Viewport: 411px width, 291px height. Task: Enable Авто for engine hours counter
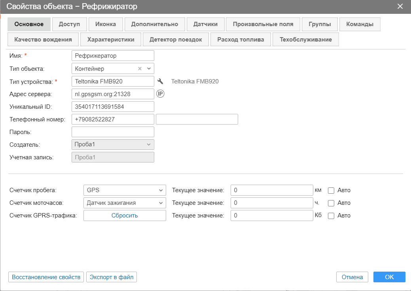(x=331, y=203)
